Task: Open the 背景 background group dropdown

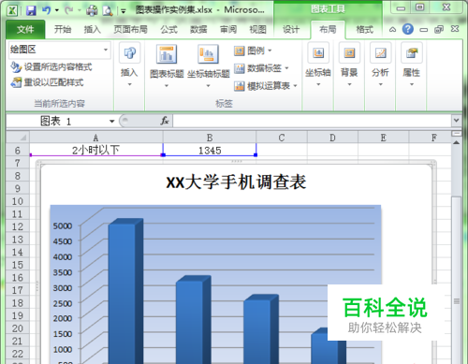Action: click(349, 66)
